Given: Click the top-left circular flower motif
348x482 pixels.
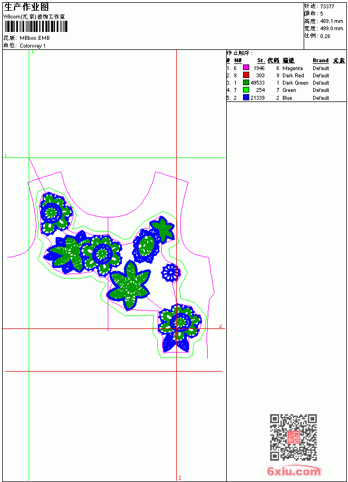Looking at the screenshot, I should pyautogui.click(x=55, y=214).
